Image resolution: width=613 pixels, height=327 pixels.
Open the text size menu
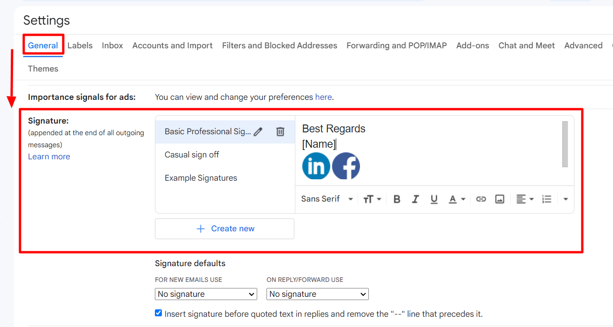(x=372, y=199)
